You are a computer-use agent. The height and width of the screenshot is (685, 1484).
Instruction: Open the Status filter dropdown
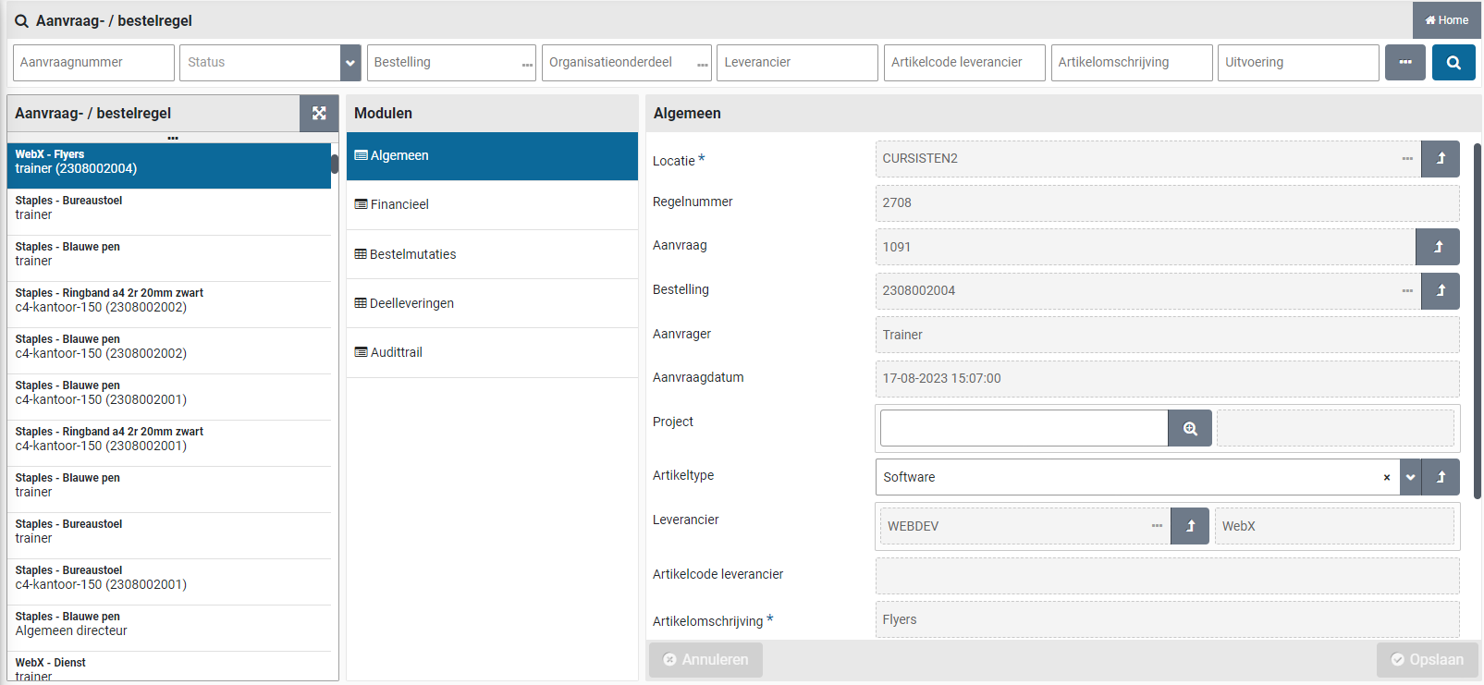pos(350,63)
